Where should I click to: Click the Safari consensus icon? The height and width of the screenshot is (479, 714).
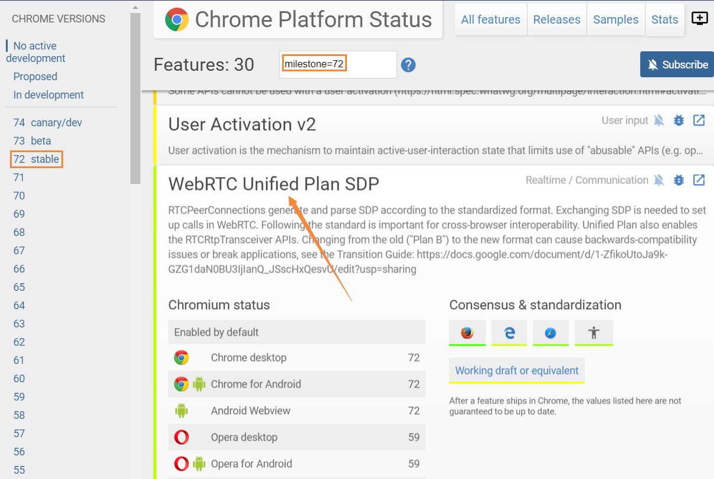pos(551,333)
